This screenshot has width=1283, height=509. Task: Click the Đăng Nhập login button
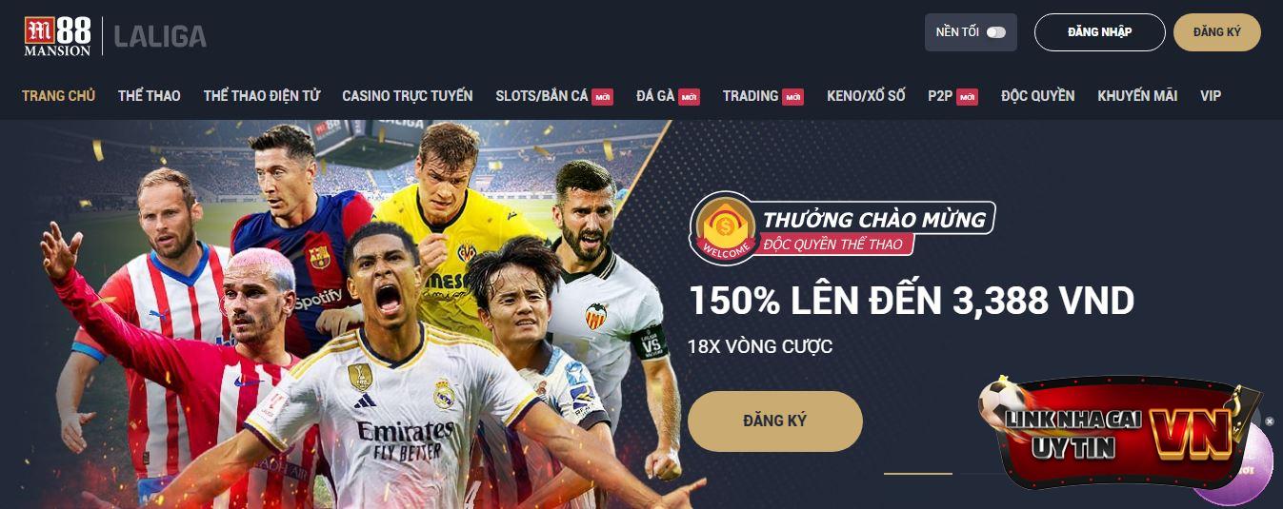pos(1100,32)
